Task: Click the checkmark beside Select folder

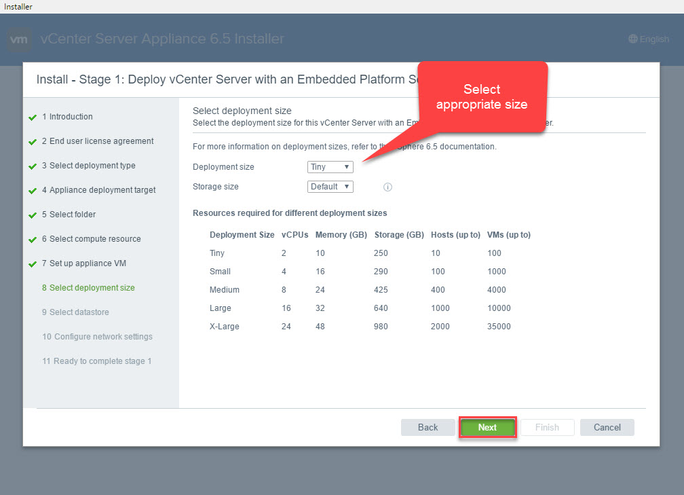Action: click(x=33, y=215)
